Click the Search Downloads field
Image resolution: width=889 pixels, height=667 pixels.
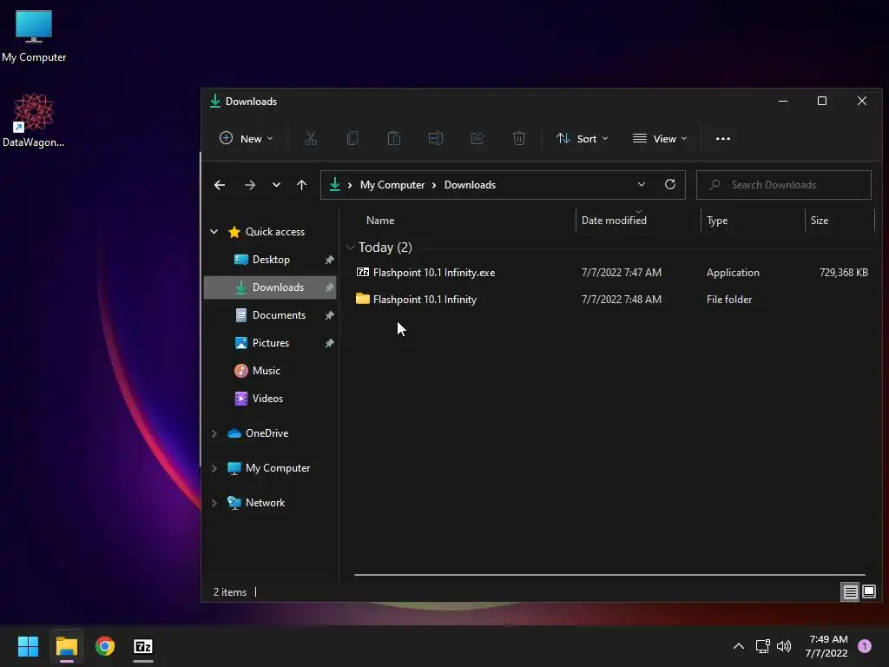tap(784, 185)
